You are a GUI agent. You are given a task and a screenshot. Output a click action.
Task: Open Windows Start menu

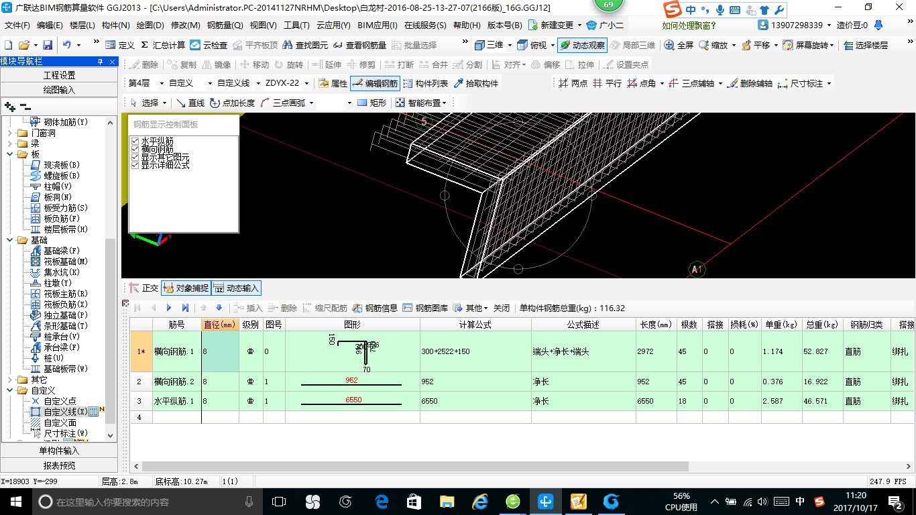[x=15, y=501]
